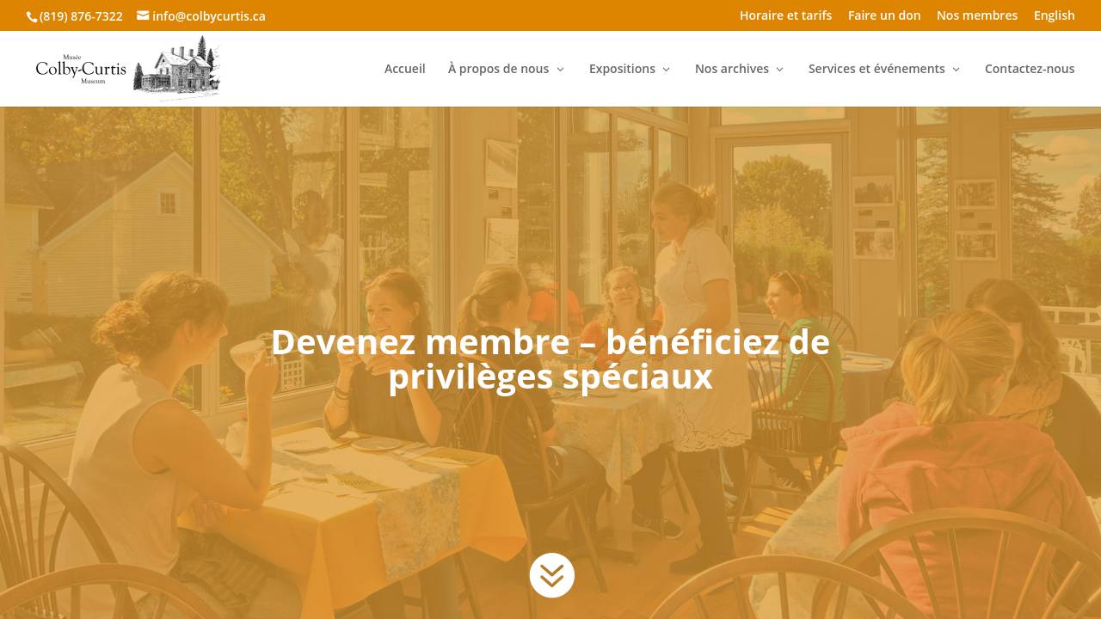
Task: Open the Accueil menu item
Action: pyautogui.click(x=404, y=69)
